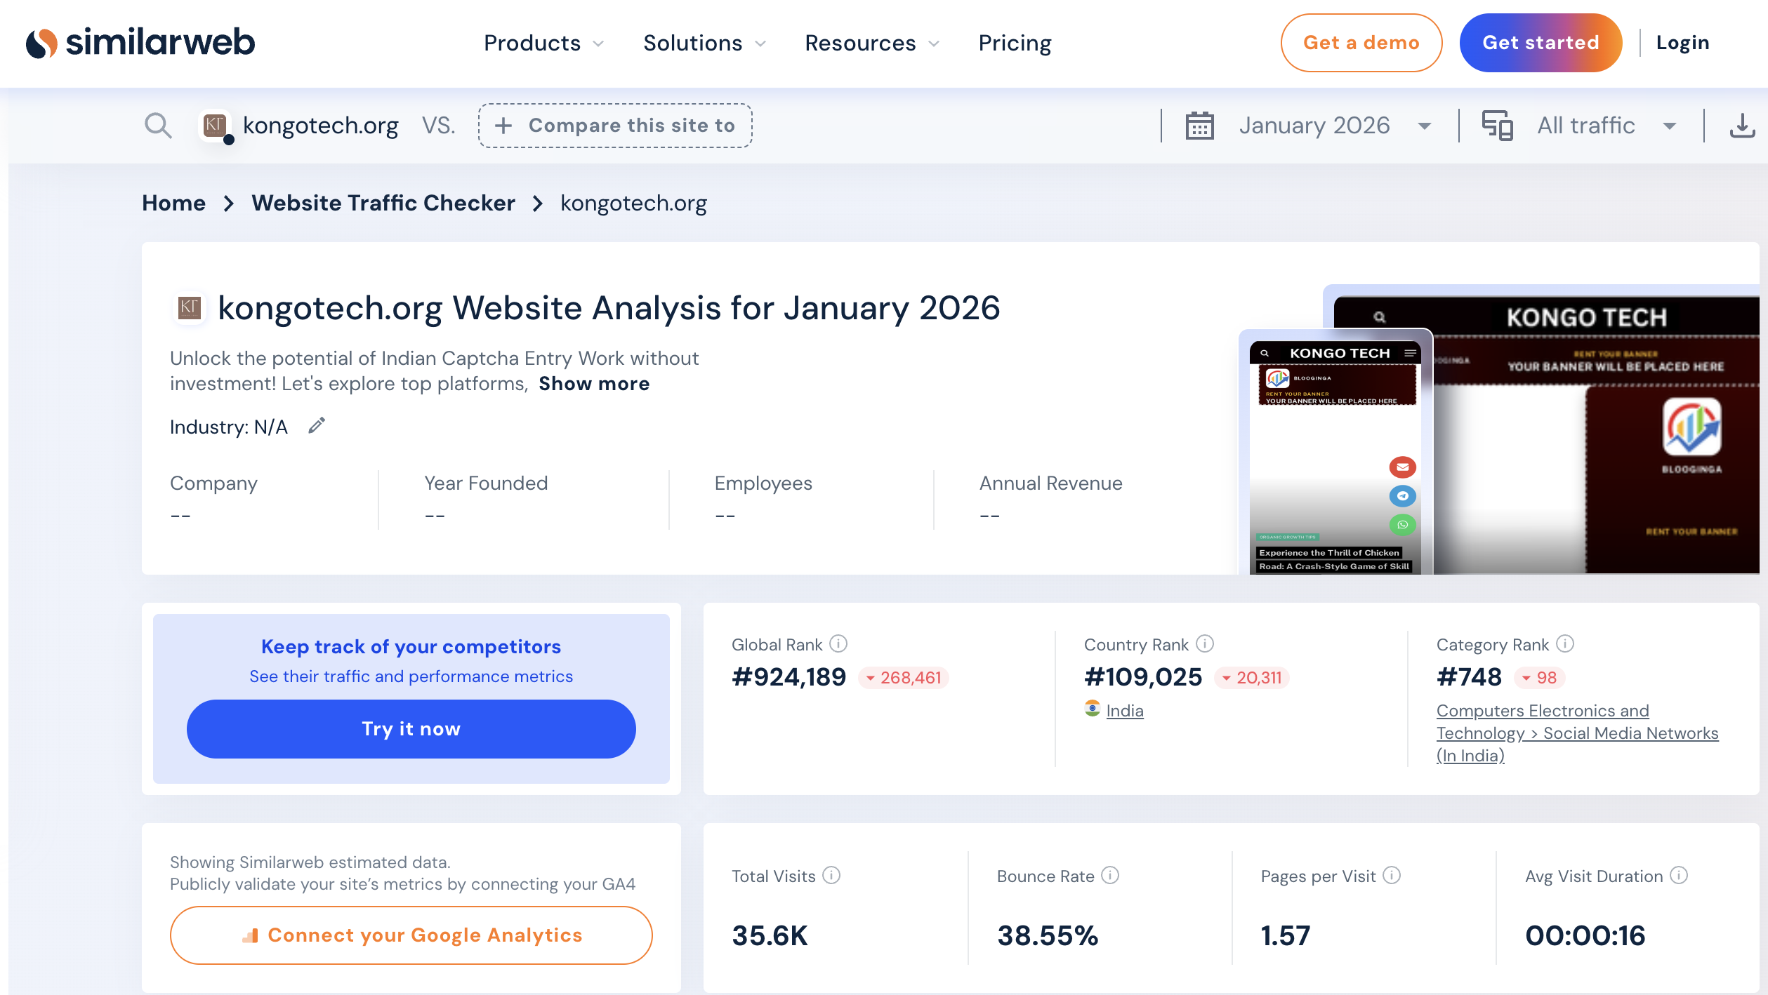This screenshot has width=1768, height=995.
Task: Click the Show more link
Action: tap(594, 383)
